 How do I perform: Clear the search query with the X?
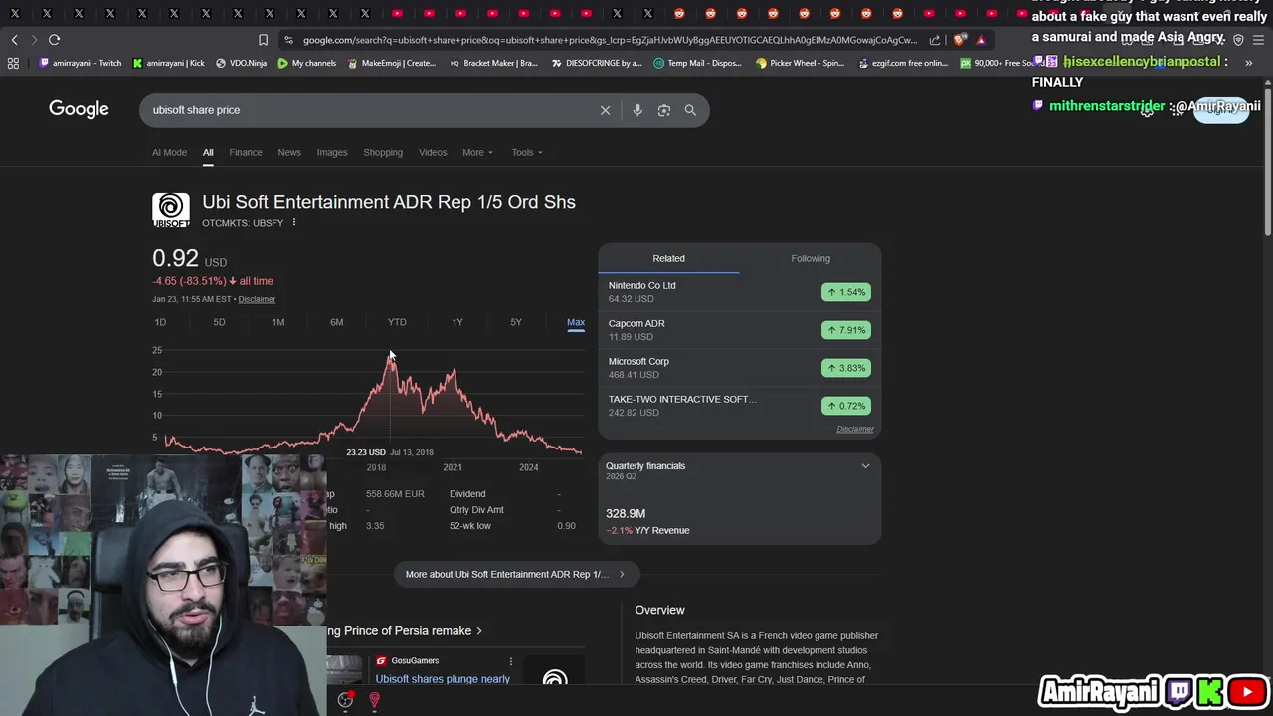coord(605,110)
